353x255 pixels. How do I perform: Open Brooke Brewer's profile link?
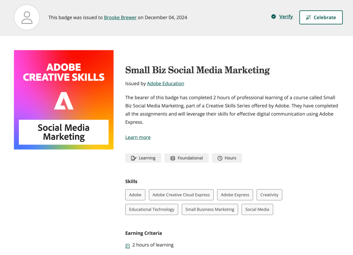coord(120,18)
